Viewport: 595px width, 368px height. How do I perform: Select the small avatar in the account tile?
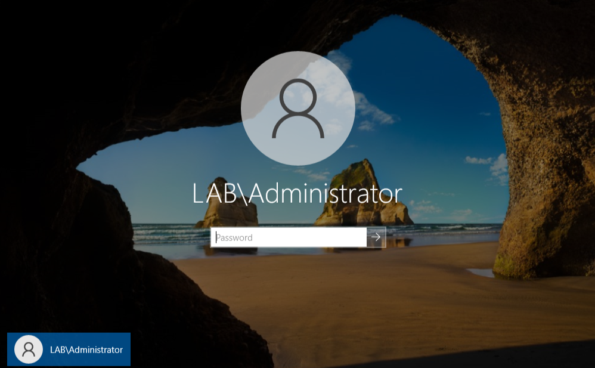(x=29, y=350)
